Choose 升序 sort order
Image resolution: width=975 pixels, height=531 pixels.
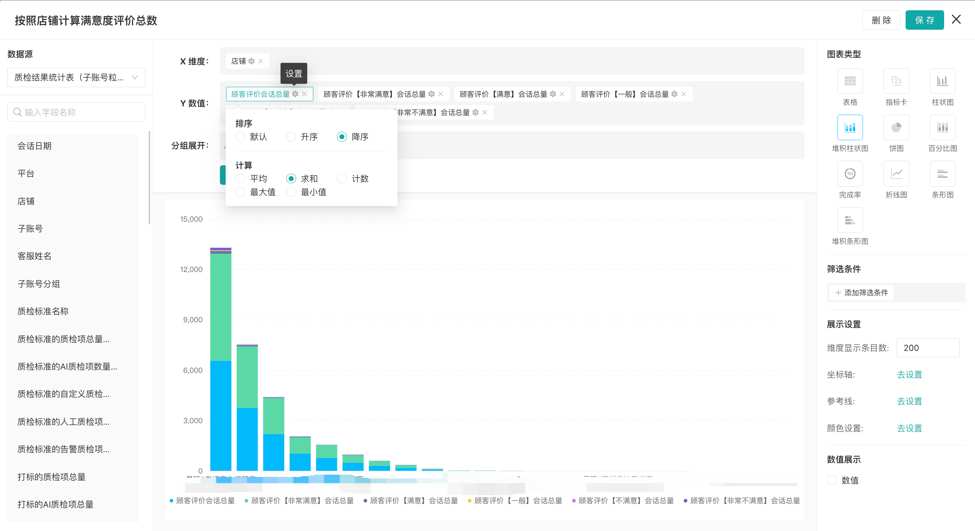[291, 137]
